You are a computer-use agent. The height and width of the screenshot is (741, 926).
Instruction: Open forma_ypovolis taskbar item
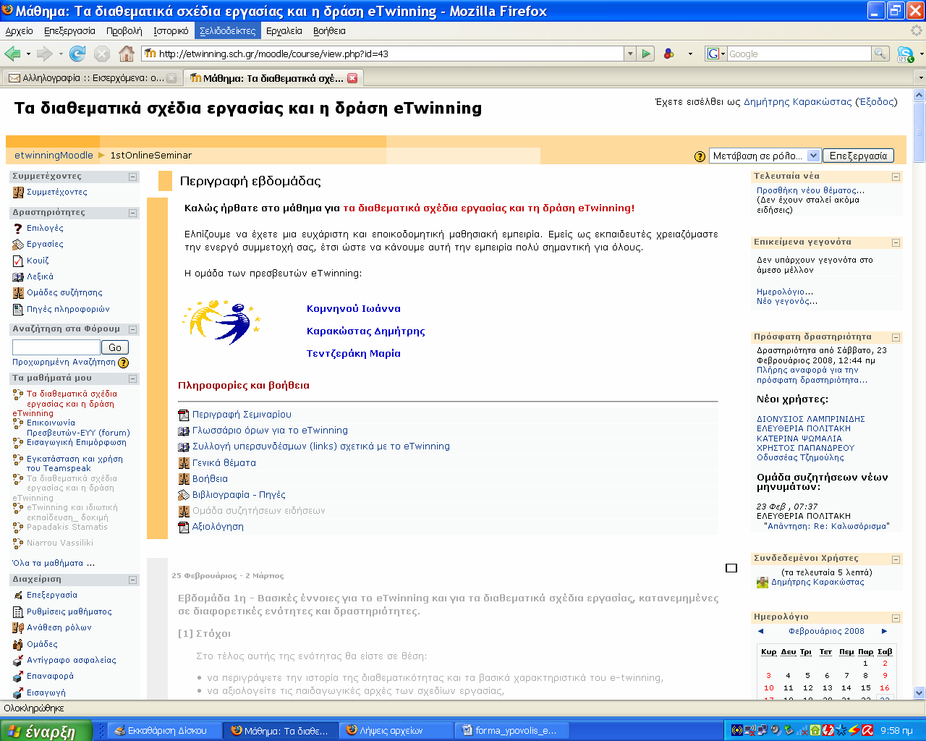[511, 730]
